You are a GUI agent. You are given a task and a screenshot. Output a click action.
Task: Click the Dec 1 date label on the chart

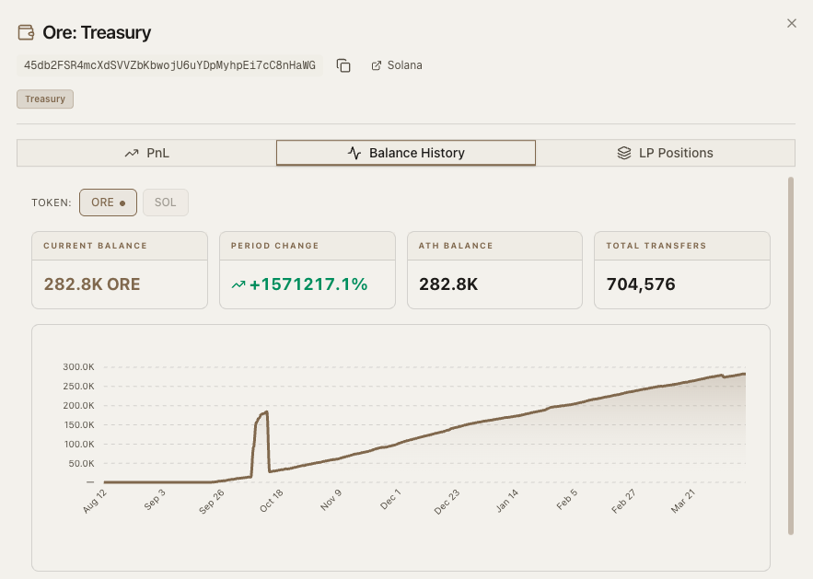[390, 500]
